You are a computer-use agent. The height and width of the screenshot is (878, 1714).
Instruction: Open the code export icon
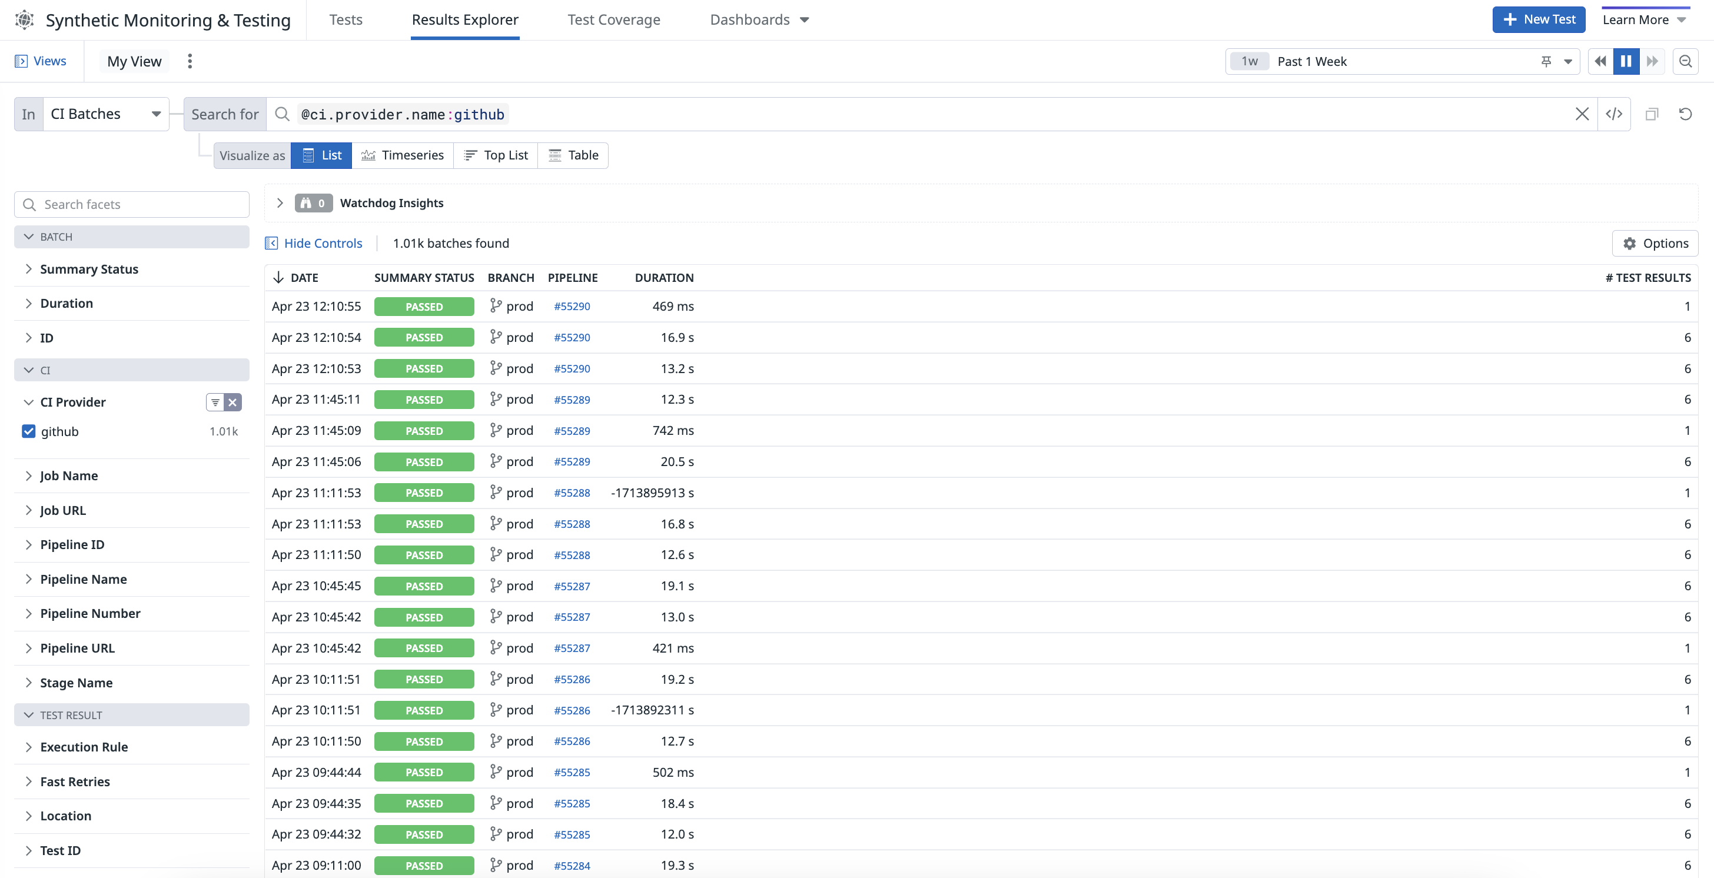[1613, 114]
